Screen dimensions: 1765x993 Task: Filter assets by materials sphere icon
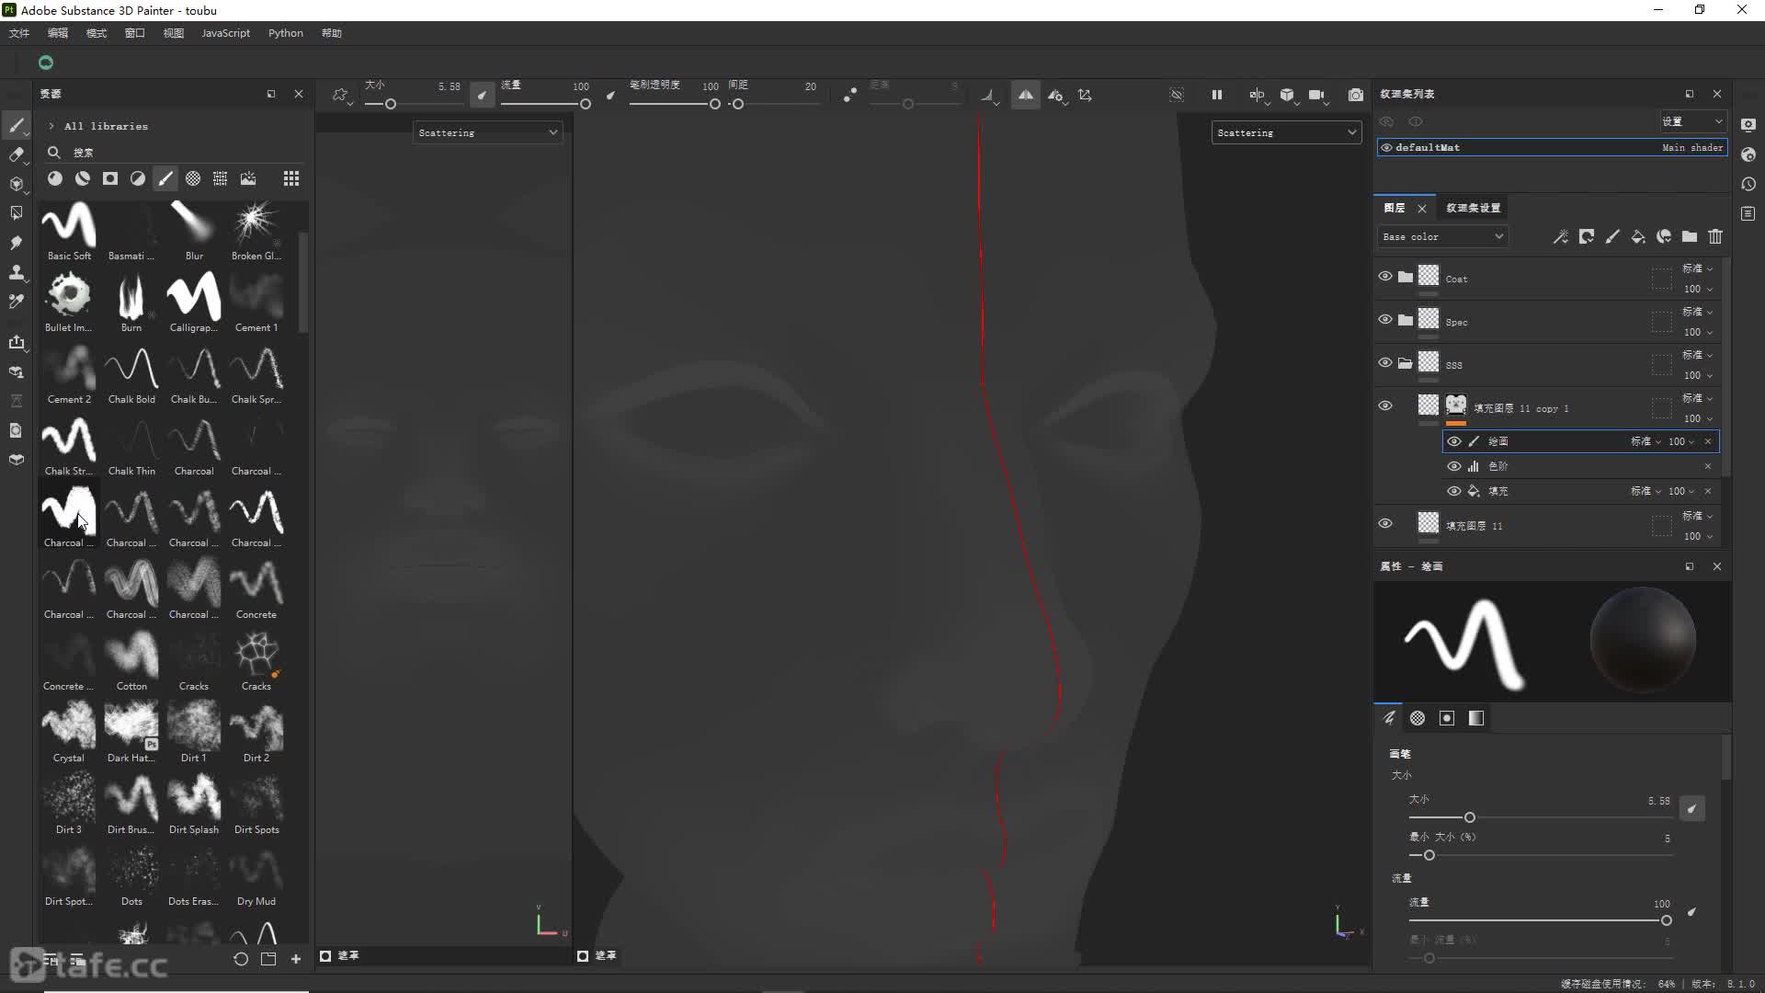click(55, 178)
